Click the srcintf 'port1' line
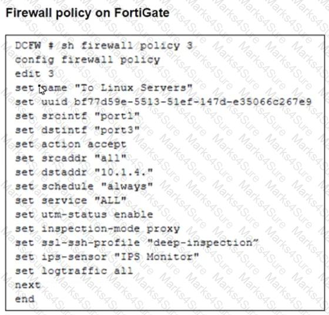Image resolution: width=329 pixels, height=315 pixels. [x=77, y=116]
